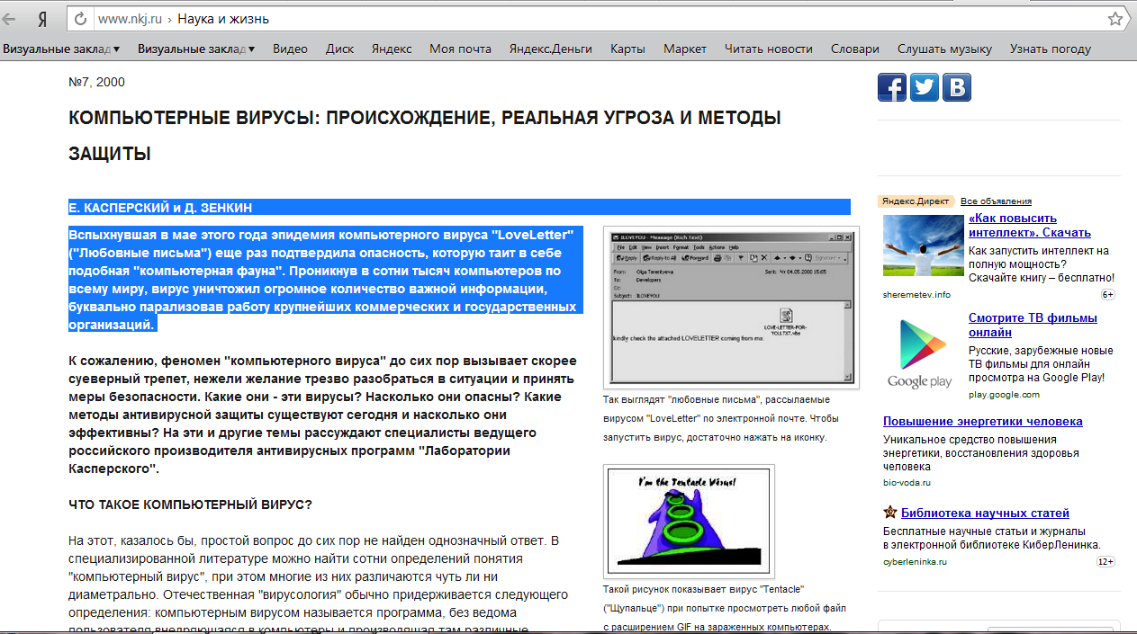The width and height of the screenshot is (1137, 634).
Task: Open the Узнать погоду bookmark
Action: point(1050,49)
